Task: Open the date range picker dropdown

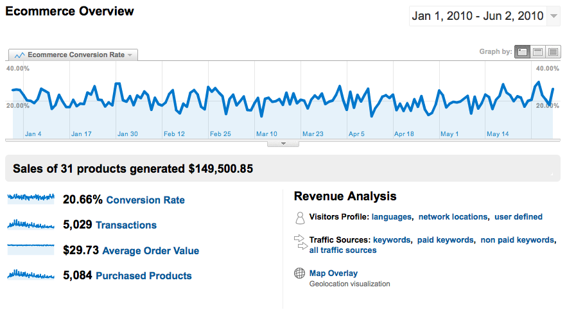Action: [x=554, y=16]
